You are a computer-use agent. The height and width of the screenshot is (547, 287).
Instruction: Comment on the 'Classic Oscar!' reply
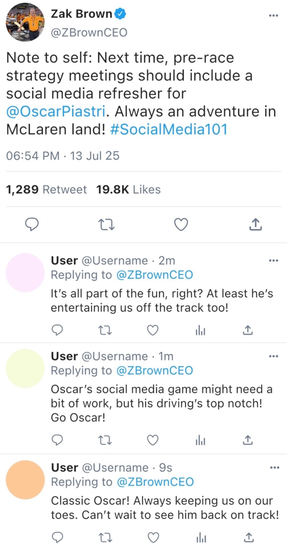[x=57, y=538]
